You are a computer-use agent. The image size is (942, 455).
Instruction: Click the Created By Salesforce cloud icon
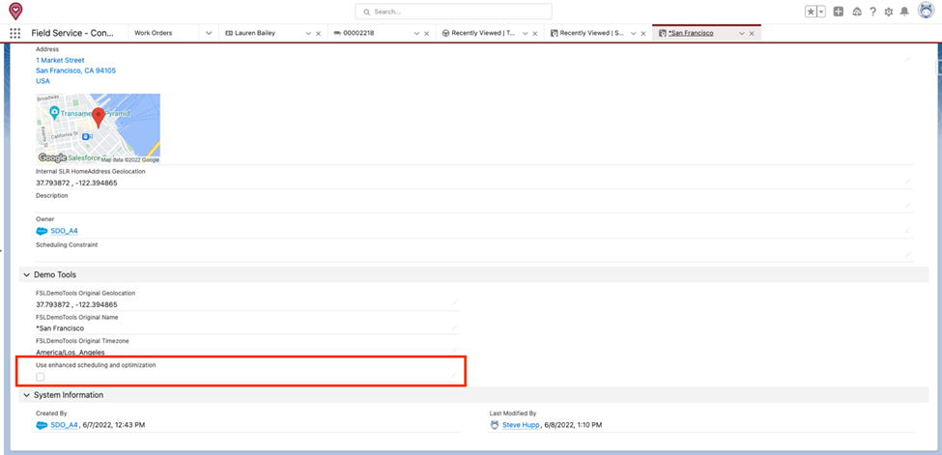(x=42, y=425)
